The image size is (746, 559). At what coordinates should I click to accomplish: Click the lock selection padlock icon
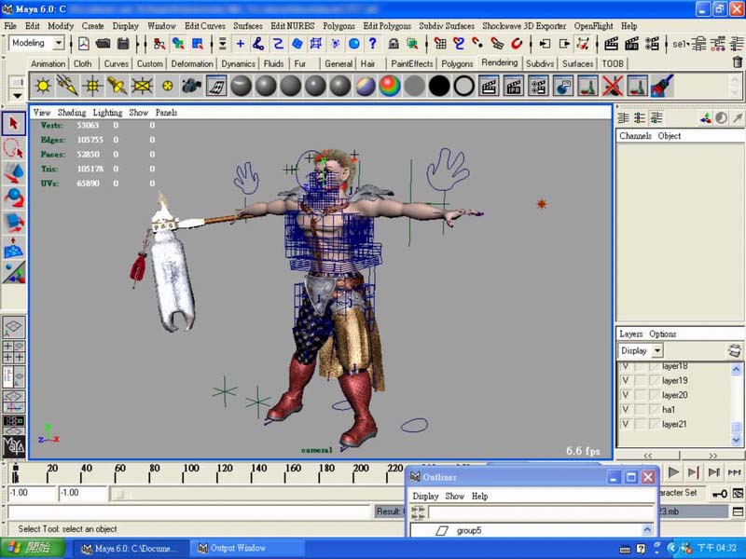pos(394,44)
